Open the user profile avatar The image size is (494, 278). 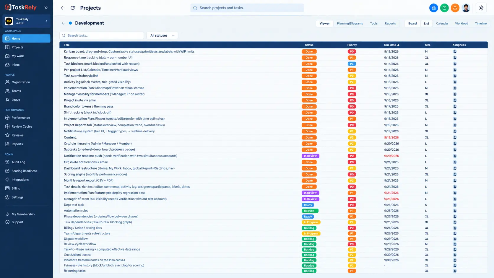pos(466,8)
